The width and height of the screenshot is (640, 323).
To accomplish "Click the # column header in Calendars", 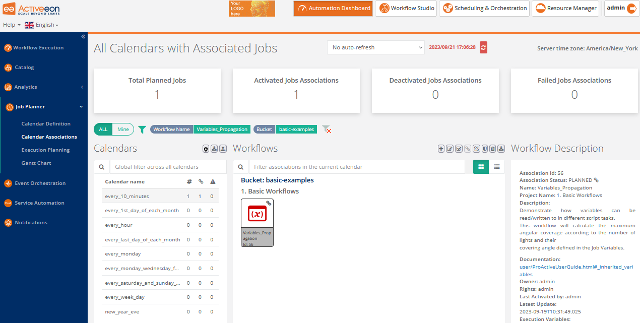I will [189, 182].
